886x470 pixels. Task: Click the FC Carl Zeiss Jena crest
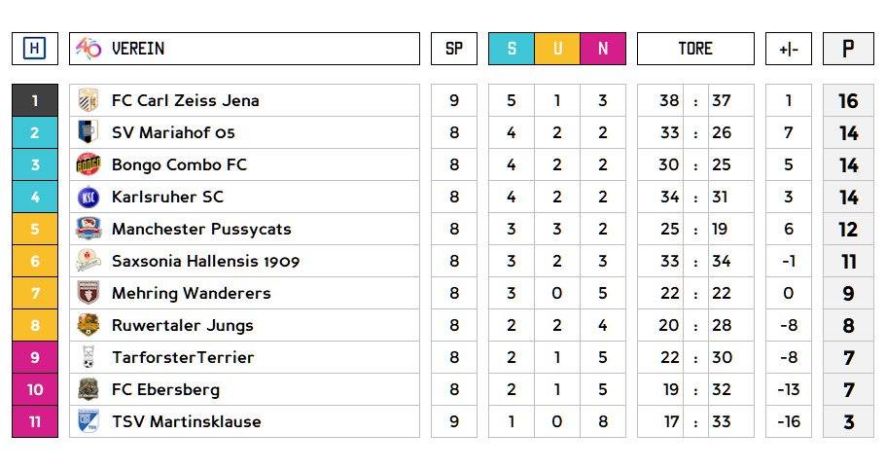pos(89,100)
